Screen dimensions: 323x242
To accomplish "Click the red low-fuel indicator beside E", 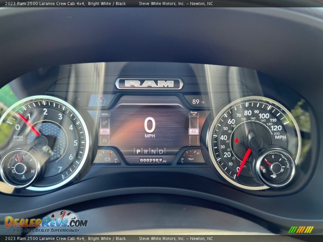I will point(262,168).
